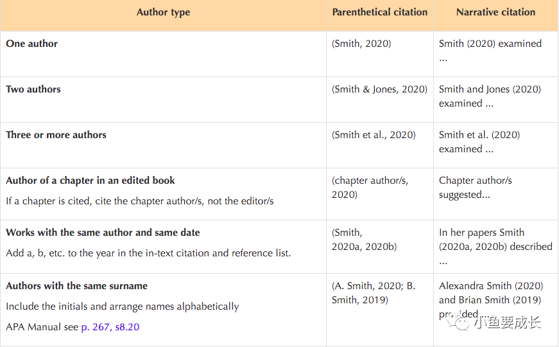Click the WeChat logo in the watermark
559x347 pixels.
point(460,321)
